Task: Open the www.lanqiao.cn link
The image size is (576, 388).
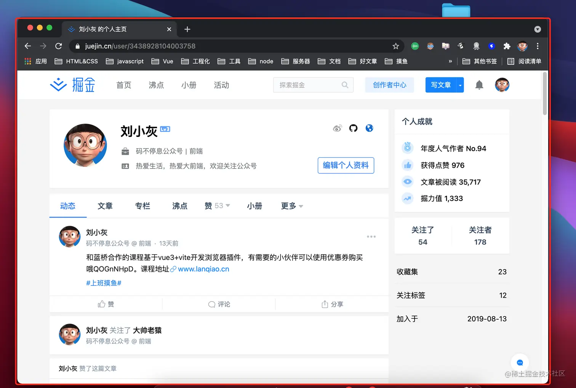Action: click(x=203, y=269)
